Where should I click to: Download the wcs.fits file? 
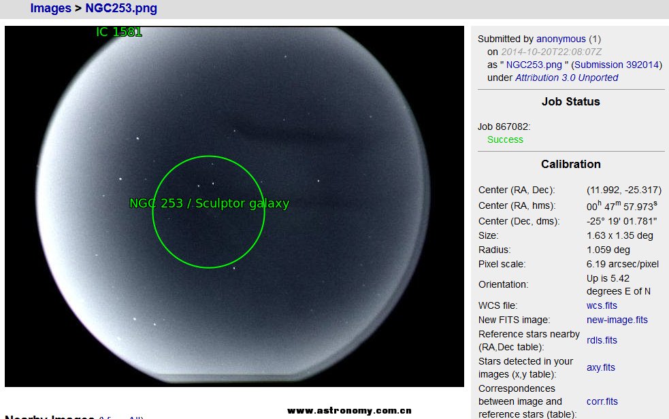tap(602, 305)
